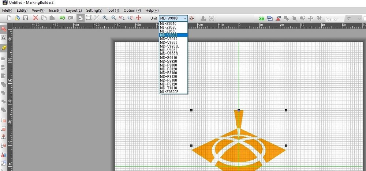Image resolution: width=366 pixels, height=171 pixels.
Task: Click the red laser marking head icon
Action: 278,18
